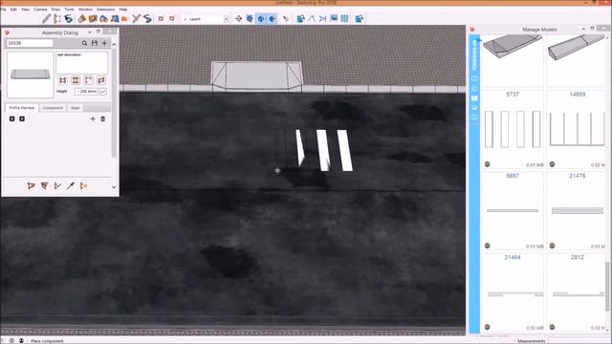
Task: Click the last blue document toolbar icon
Action: point(360,18)
